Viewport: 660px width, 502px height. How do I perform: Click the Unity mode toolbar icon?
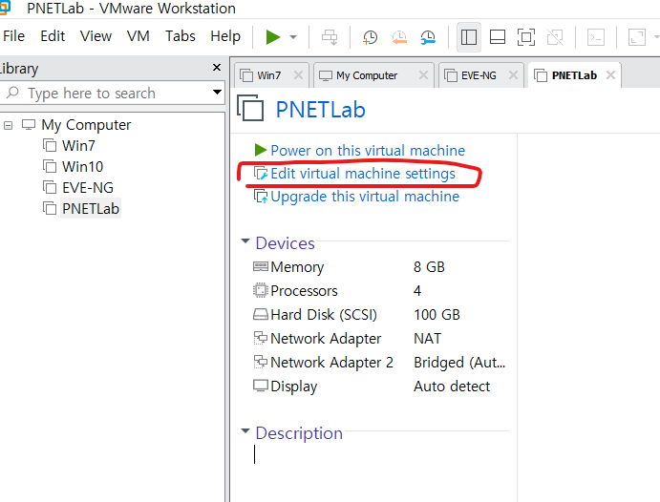pos(555,37)
